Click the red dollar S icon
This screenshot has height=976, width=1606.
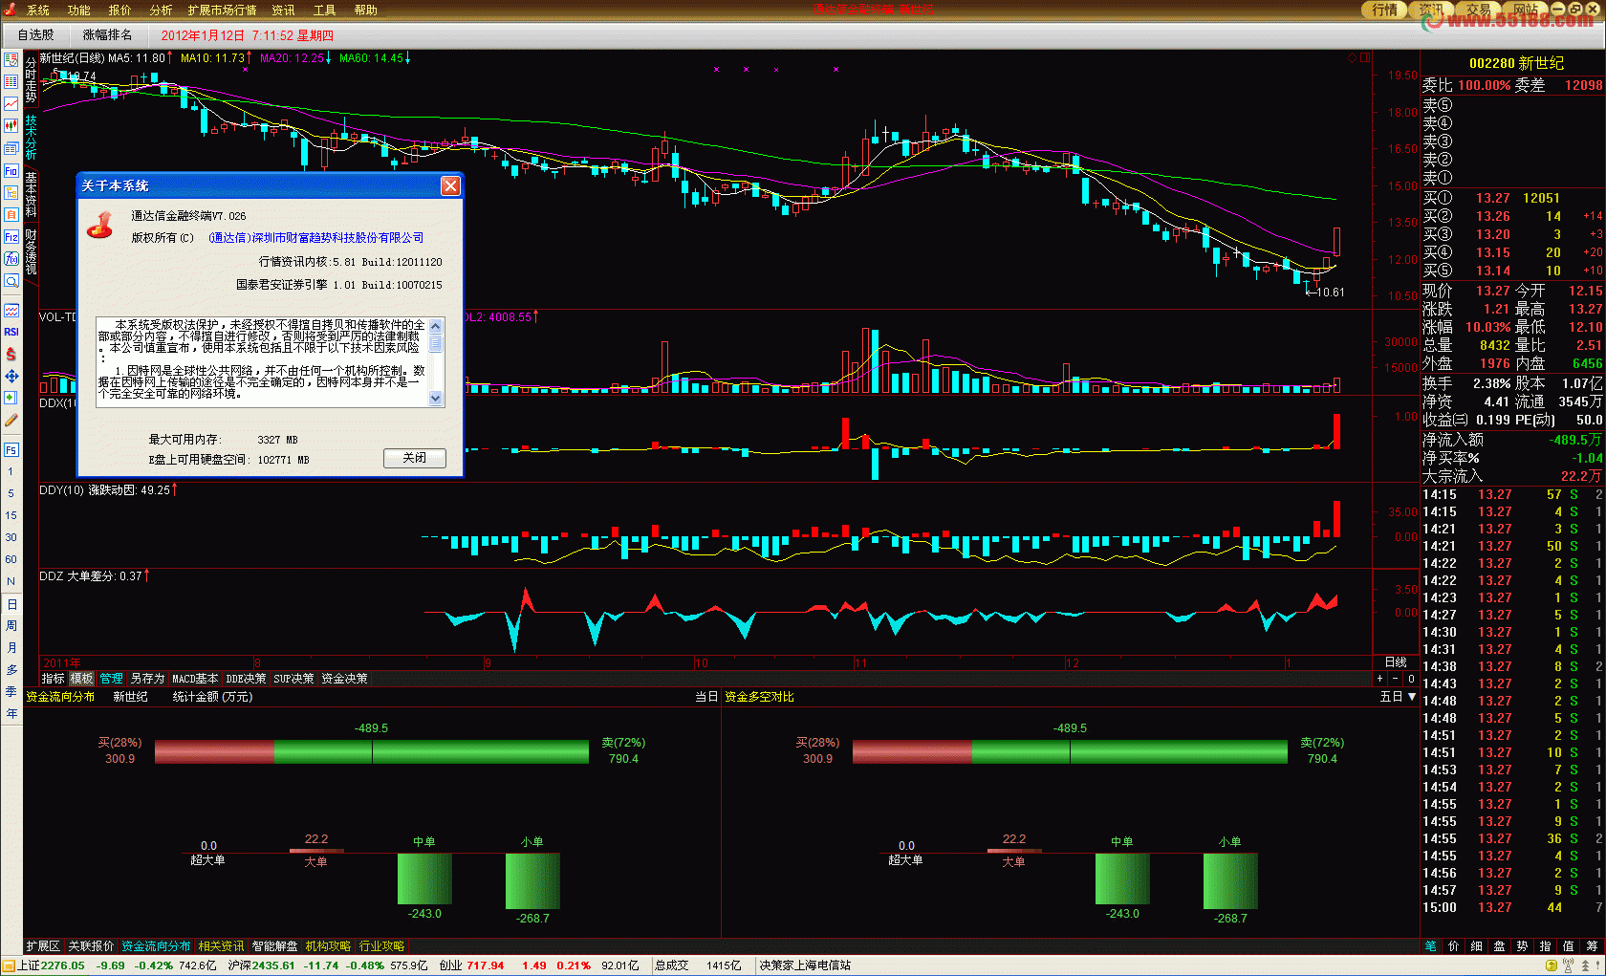point(11,354)
